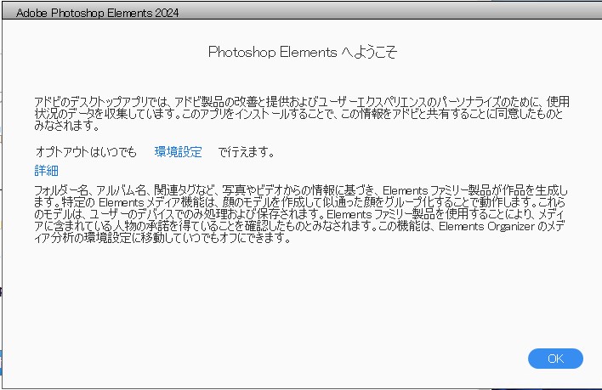Select the Photoshop Elements へようこそ heading
This screenshot has width=602, height=390.
[x=303, y=52]
